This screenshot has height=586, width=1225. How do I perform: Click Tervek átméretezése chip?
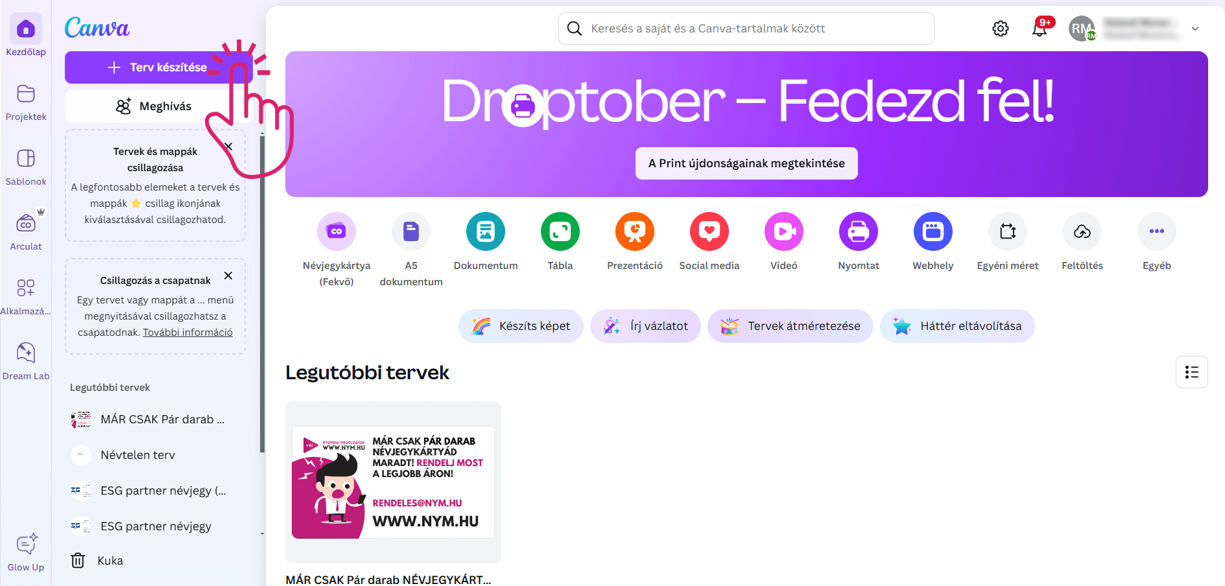pyautogui.click(x=791, y=326)
